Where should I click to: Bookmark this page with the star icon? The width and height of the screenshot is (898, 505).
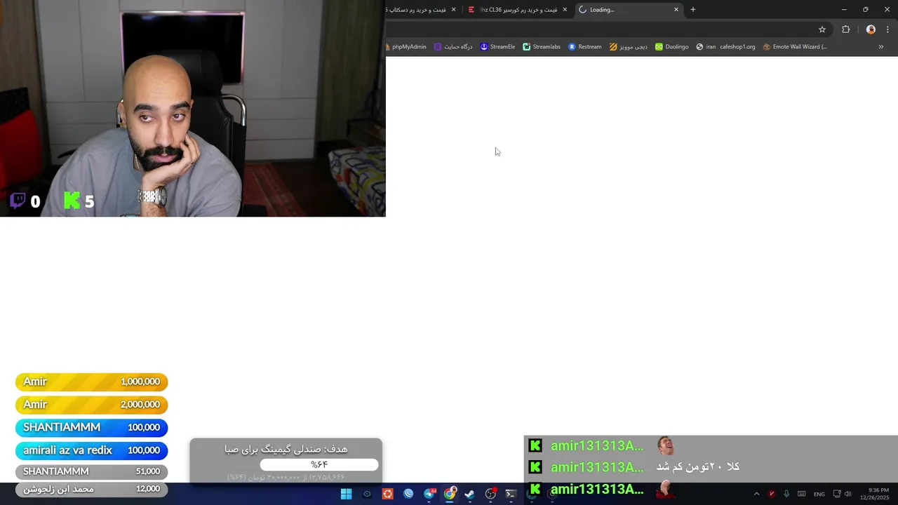pyautogui.click(x=822, y=29)
